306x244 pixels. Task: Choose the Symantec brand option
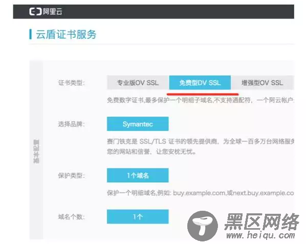point(138,124)
